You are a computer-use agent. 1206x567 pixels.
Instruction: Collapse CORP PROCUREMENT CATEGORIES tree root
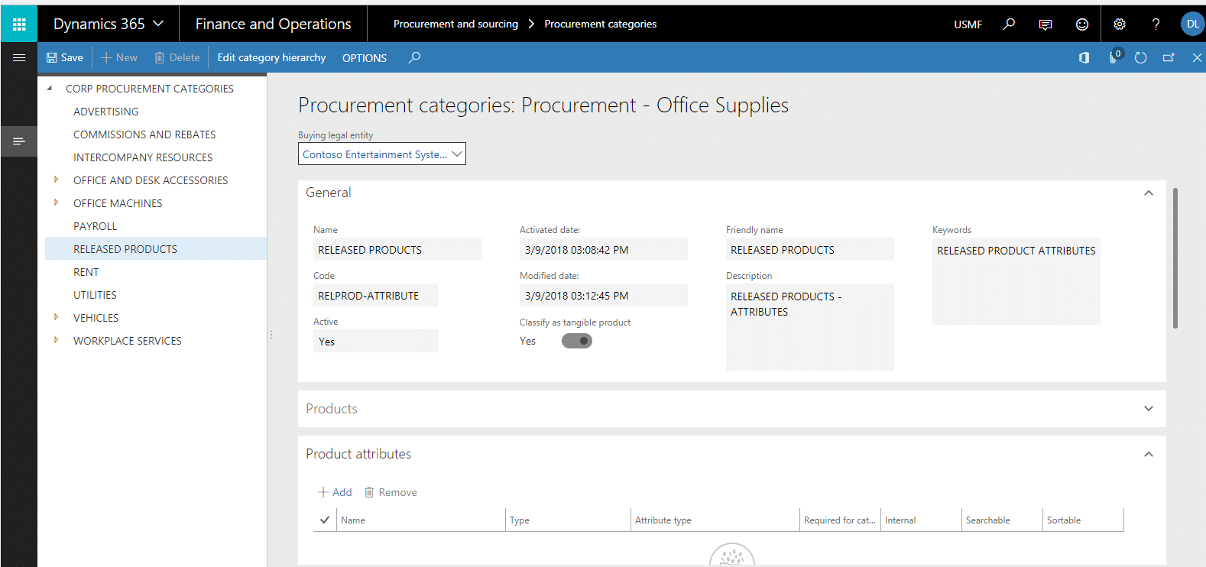point(50,88)
